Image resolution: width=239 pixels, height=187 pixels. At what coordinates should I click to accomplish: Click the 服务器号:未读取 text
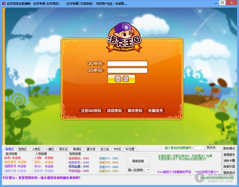point(16,162)
